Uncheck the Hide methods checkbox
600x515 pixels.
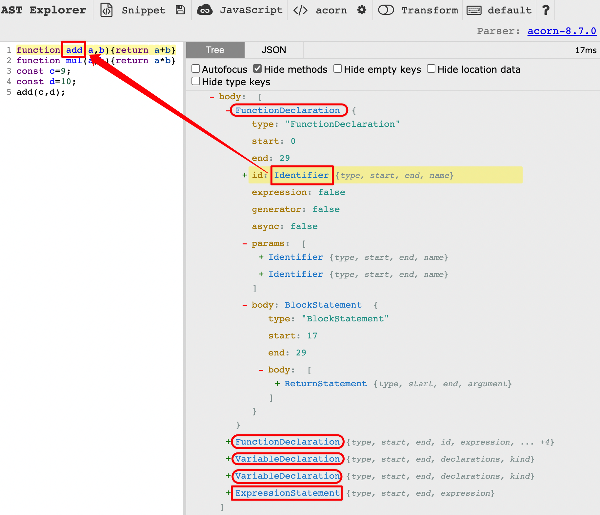coord(257,68)
